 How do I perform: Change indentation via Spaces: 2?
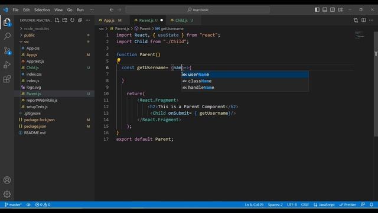[x=275, y=205]
